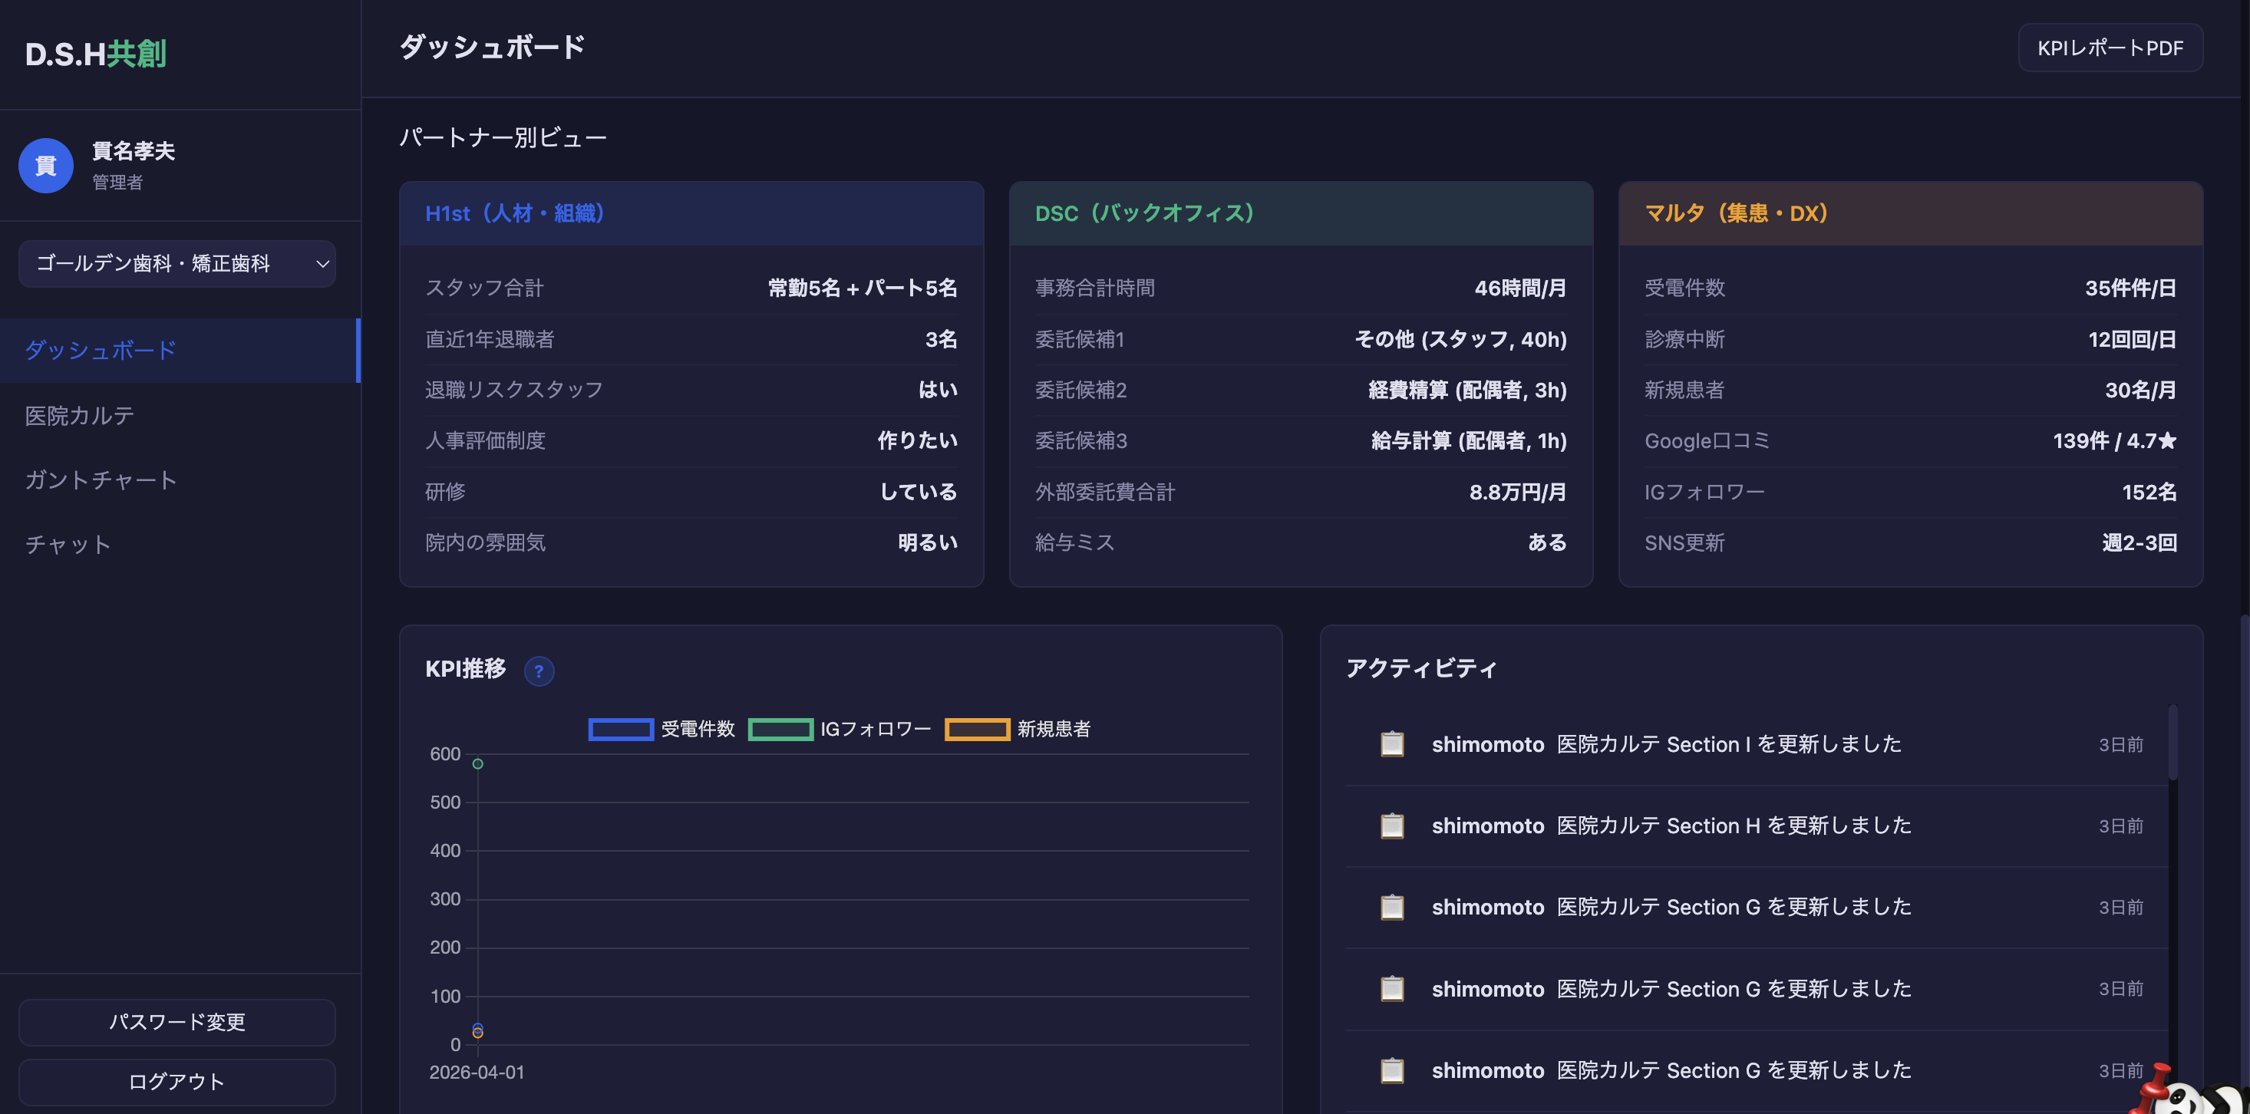This screenshot has height=1114, width=2250.
Task: Open チャット in the sidebar
Action: click(180, 544)
